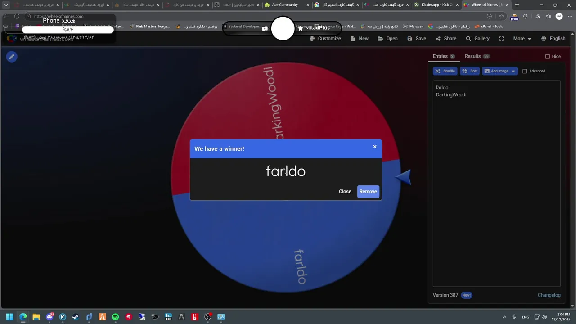This screenshot has height=324, width=576.
Task: Click Close in the winner dialog
Action: click(345, 192)
